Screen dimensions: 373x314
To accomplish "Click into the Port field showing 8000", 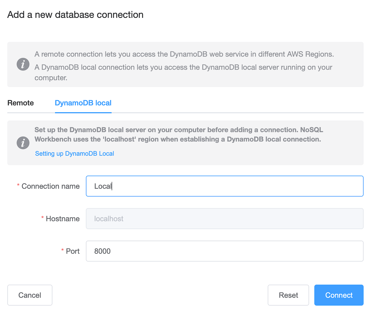I will pyautogui.click(x=224, y=251).
